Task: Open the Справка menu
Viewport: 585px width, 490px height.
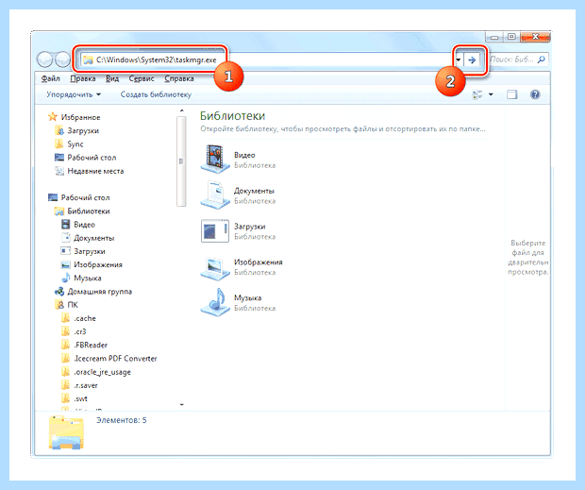Action: 179,78
